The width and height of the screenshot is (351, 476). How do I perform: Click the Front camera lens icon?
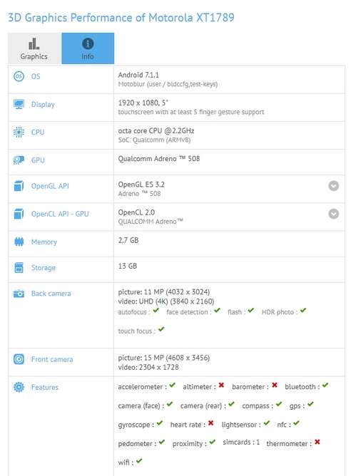(x=19, y=359)
